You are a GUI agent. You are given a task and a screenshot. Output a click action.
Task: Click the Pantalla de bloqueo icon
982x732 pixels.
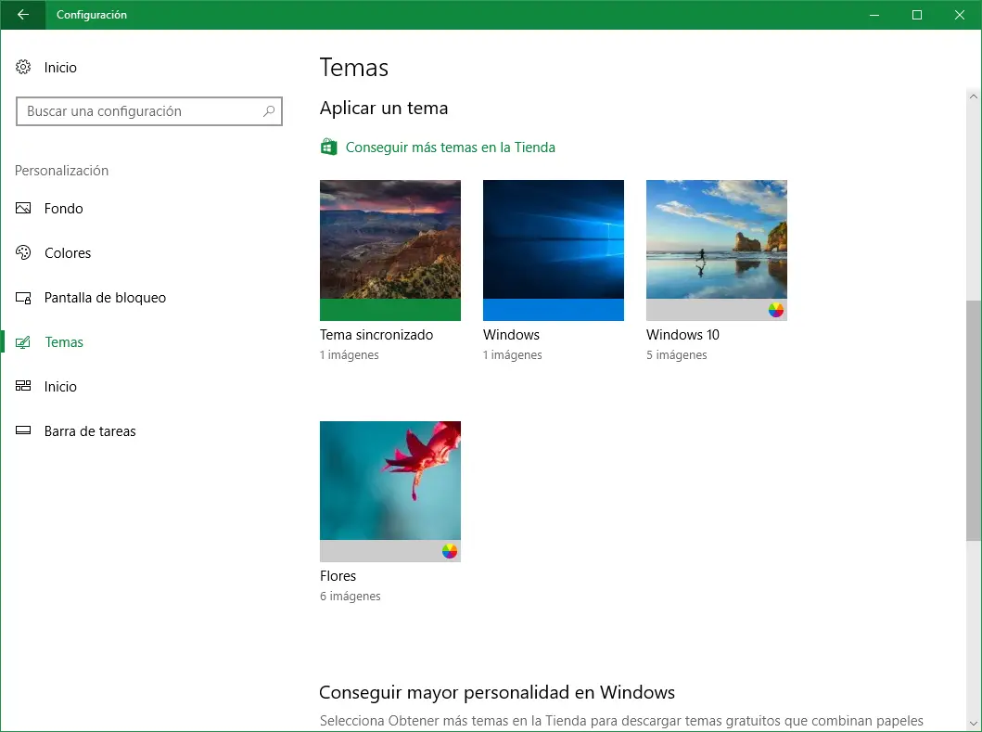pos(23,298)
